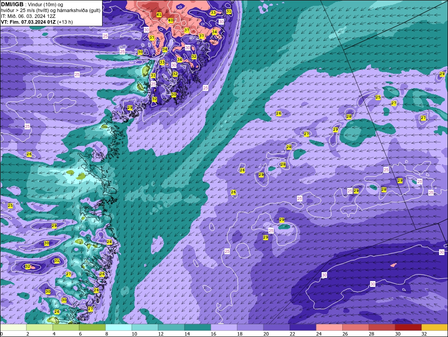This screenshot has width=448, height=337.
Task: Click the yellow 40 gust label
Action: click(x=171, y=20)
